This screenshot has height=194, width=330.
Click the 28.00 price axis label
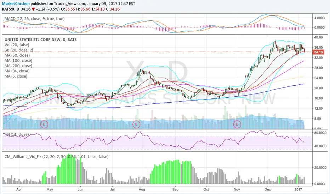(318, 68)
